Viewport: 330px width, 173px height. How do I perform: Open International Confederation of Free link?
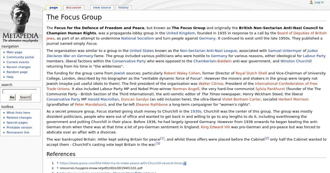(286, 83)
